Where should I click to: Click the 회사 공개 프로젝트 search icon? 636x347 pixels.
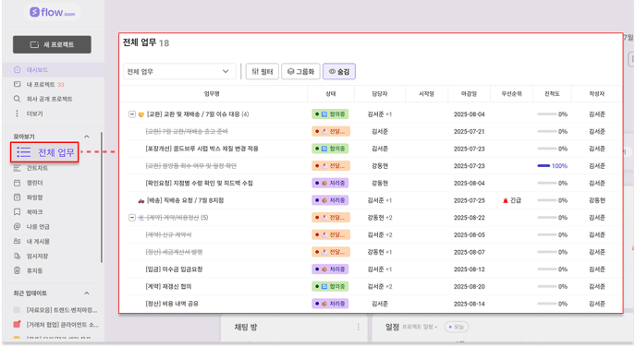coord(17,99)
